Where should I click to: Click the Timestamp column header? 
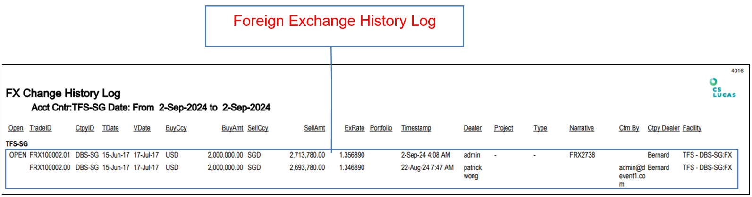point(416,128)
